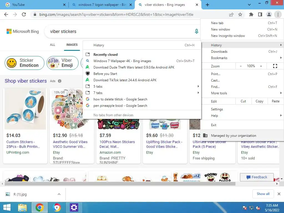The height and width of the screenshot is (213, 284).
Task: Click the Feedback button
Action: pos(257,177)
